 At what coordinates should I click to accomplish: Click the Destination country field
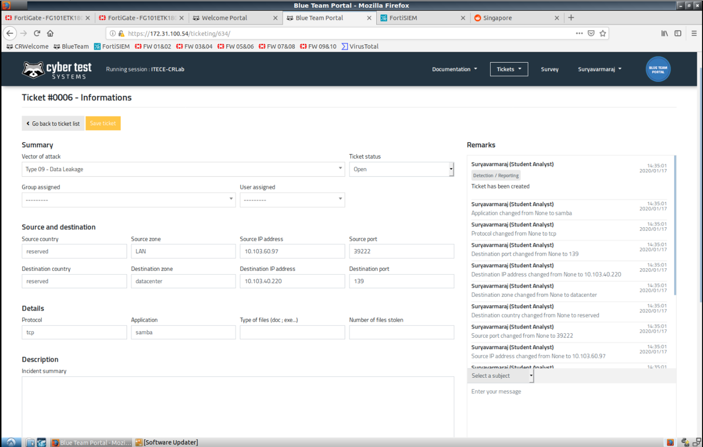click(75, 281)
